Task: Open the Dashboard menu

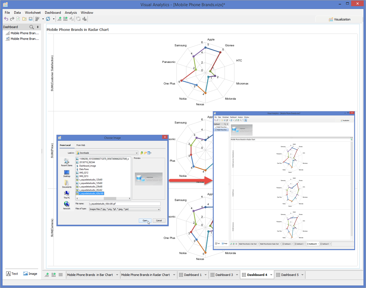Action: (53, 13)
